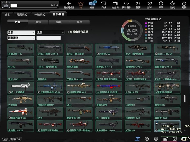Select the 道具 sub-tab
This screenshot has width=190, height=142.
59,22
